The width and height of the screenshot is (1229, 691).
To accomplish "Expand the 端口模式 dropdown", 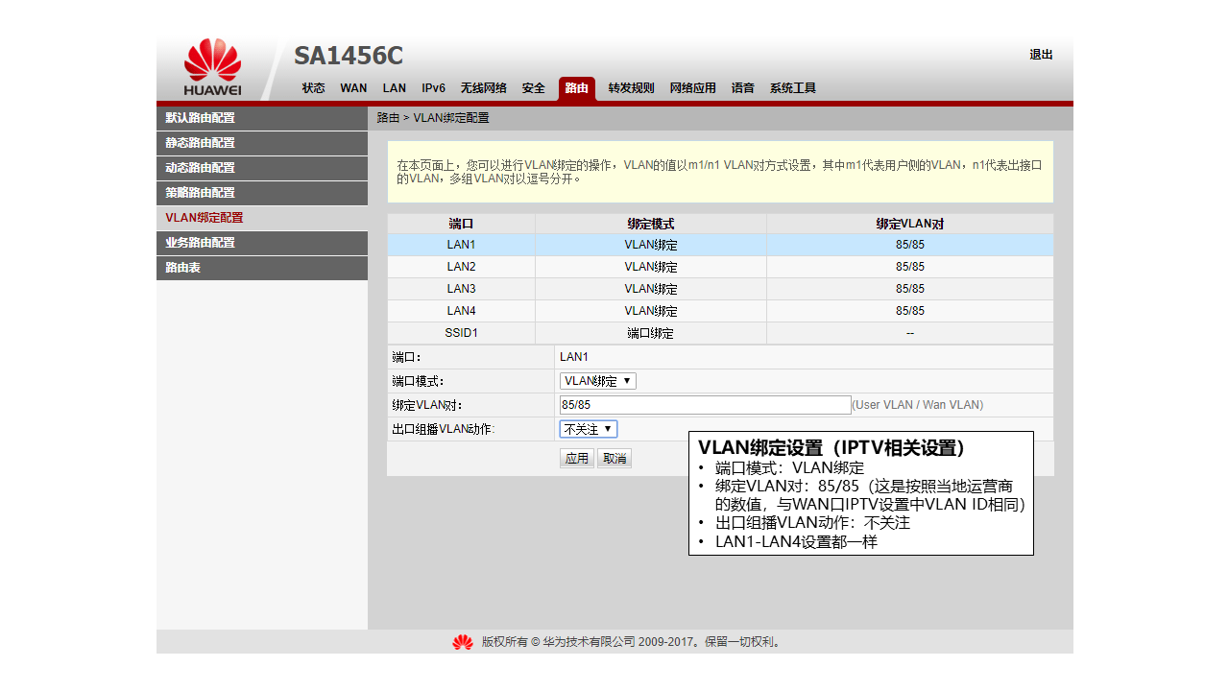I will tap(597, 381).
